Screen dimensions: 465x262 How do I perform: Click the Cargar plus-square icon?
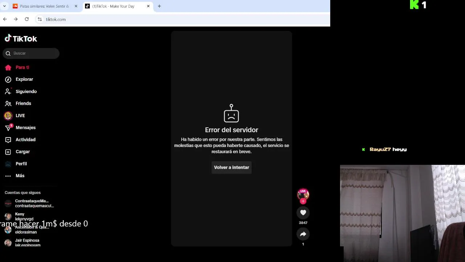point(8,152)
